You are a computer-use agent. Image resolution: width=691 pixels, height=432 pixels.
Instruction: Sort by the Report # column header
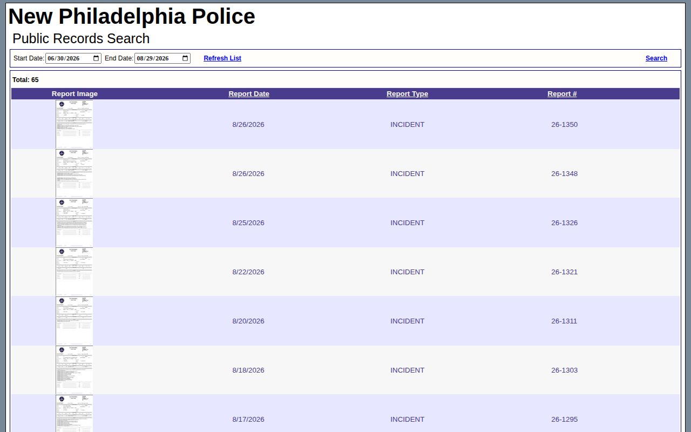(x=562, y=94)
